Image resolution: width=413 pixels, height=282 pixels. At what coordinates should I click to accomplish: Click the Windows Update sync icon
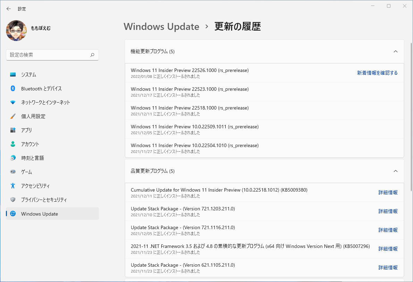(x=13, y=214)
